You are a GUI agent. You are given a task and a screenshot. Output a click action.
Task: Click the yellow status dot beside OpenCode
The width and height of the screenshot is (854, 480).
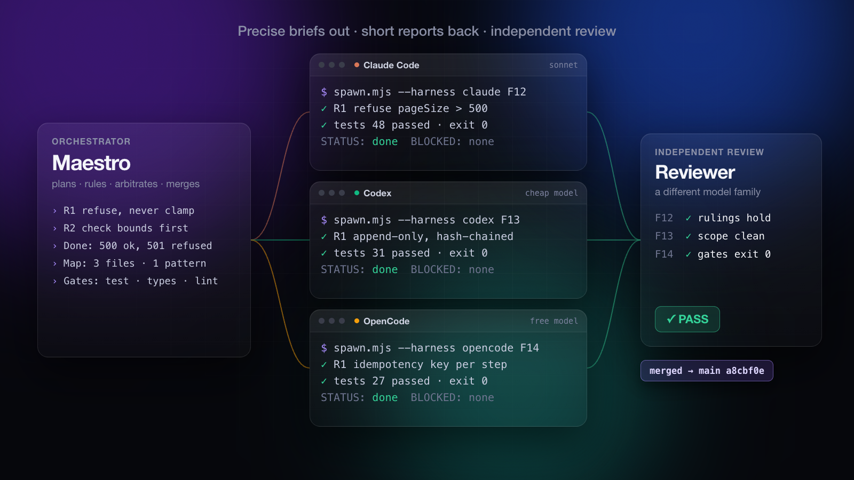[x=357, y=321]
